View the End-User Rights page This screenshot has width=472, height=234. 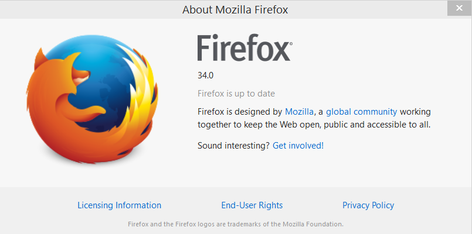pos(252,205)
